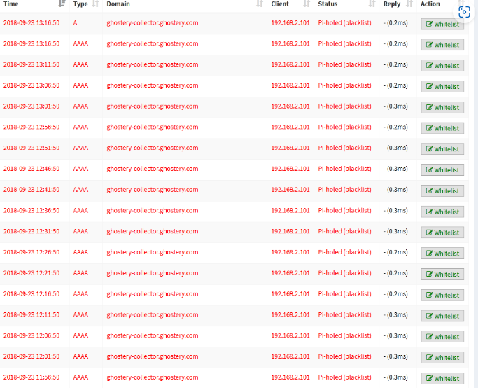The width and height of the screenshot is (478, 388).
Task: Click the Time column header label
Action: (11, 4)
